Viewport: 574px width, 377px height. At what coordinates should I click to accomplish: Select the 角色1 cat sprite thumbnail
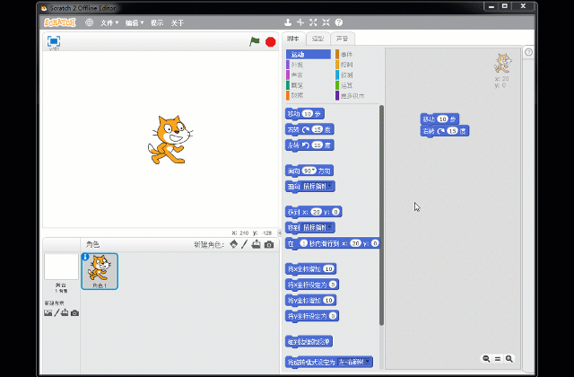tap(100, 271)
